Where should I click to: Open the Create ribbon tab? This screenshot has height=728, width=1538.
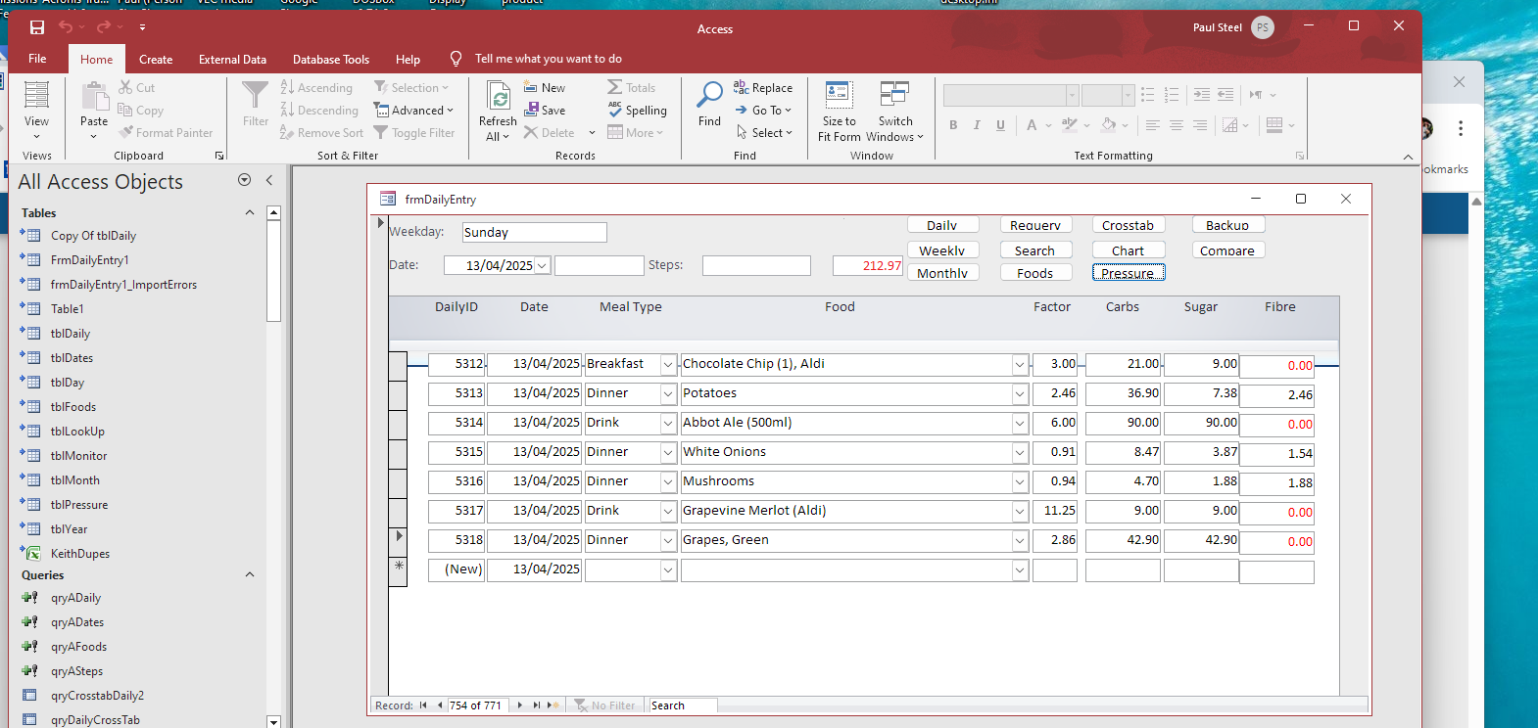pyautogui.click(x=156, y=60)
